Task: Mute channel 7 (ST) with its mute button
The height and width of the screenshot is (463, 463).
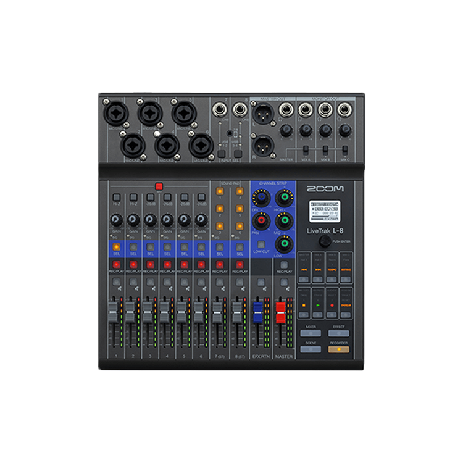Action: click(220, 282)
